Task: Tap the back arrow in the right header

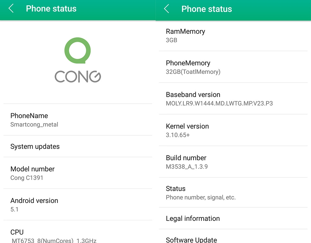Action: [x=167, y=8]
